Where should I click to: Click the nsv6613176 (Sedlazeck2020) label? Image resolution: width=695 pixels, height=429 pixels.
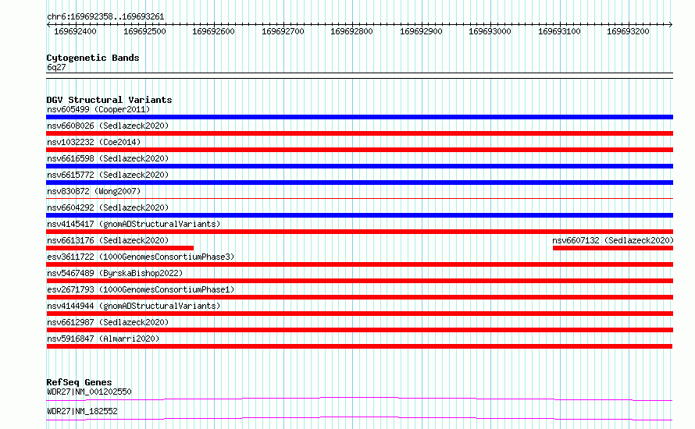point(108,240)
